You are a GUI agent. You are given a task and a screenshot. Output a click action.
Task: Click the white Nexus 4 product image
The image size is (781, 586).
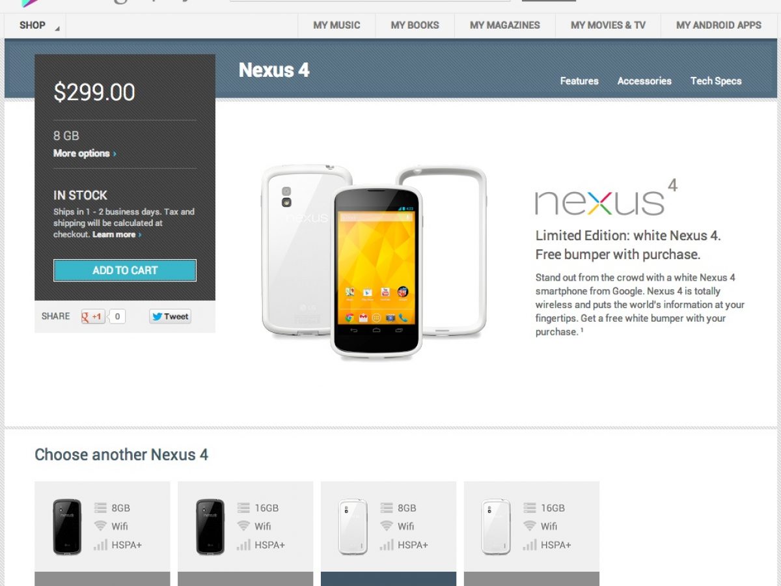pyautogui.click(x=374, y=260)
